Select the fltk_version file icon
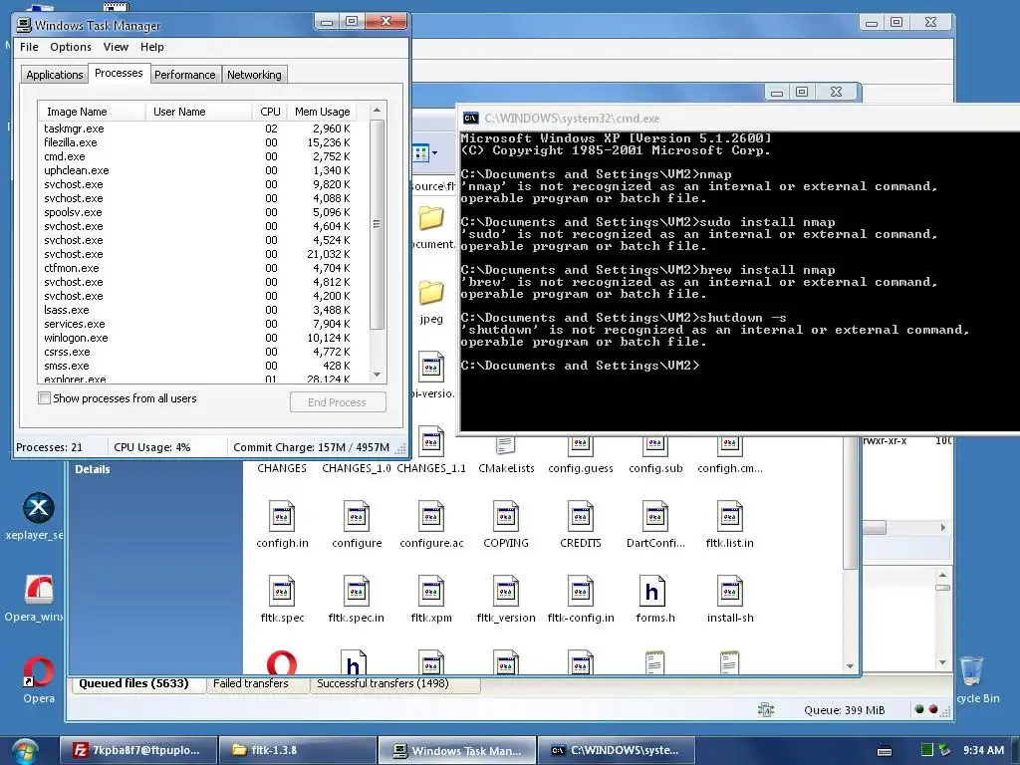The image size is (1020, 765). click(505, 592)
